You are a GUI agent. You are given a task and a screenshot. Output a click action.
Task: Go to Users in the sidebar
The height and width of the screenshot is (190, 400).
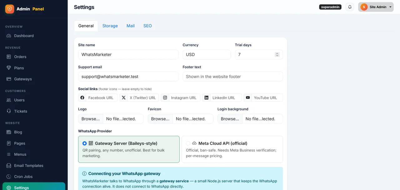coord(34,100)
